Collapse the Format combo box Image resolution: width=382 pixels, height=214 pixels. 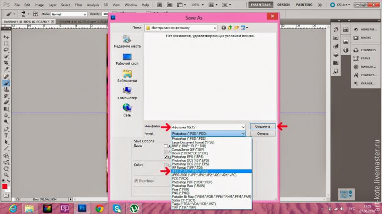pyautogui.click(x=243, y=134)
